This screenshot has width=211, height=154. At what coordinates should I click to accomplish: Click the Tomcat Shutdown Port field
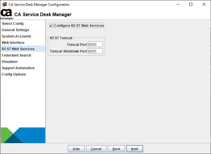pos(95,51)
